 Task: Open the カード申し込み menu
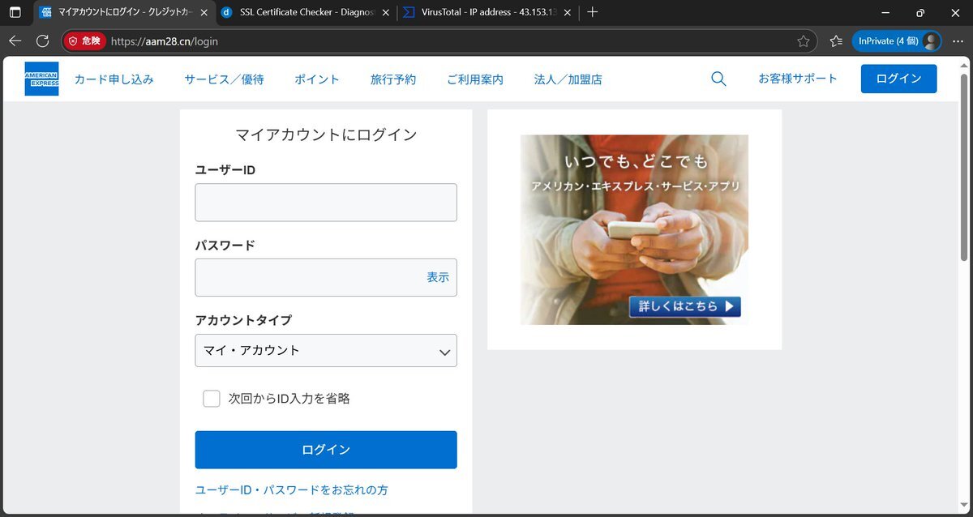click(x=114, y=79)
